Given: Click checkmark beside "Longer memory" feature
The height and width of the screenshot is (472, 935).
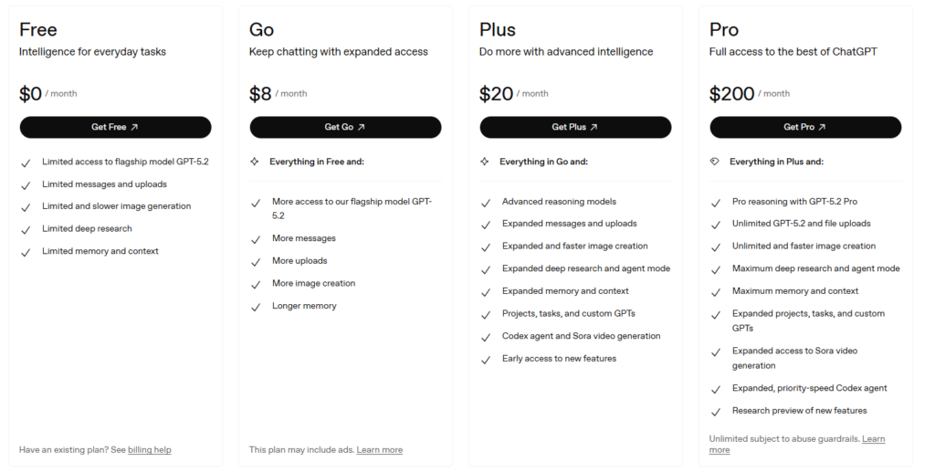Looking at the screenshot, I should (256, 307).
